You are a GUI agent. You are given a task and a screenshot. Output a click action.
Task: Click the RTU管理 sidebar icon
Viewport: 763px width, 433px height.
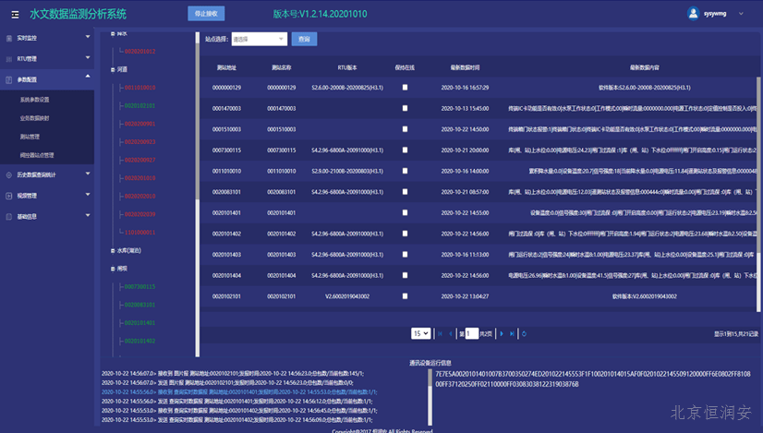click(x=8, y=59)
